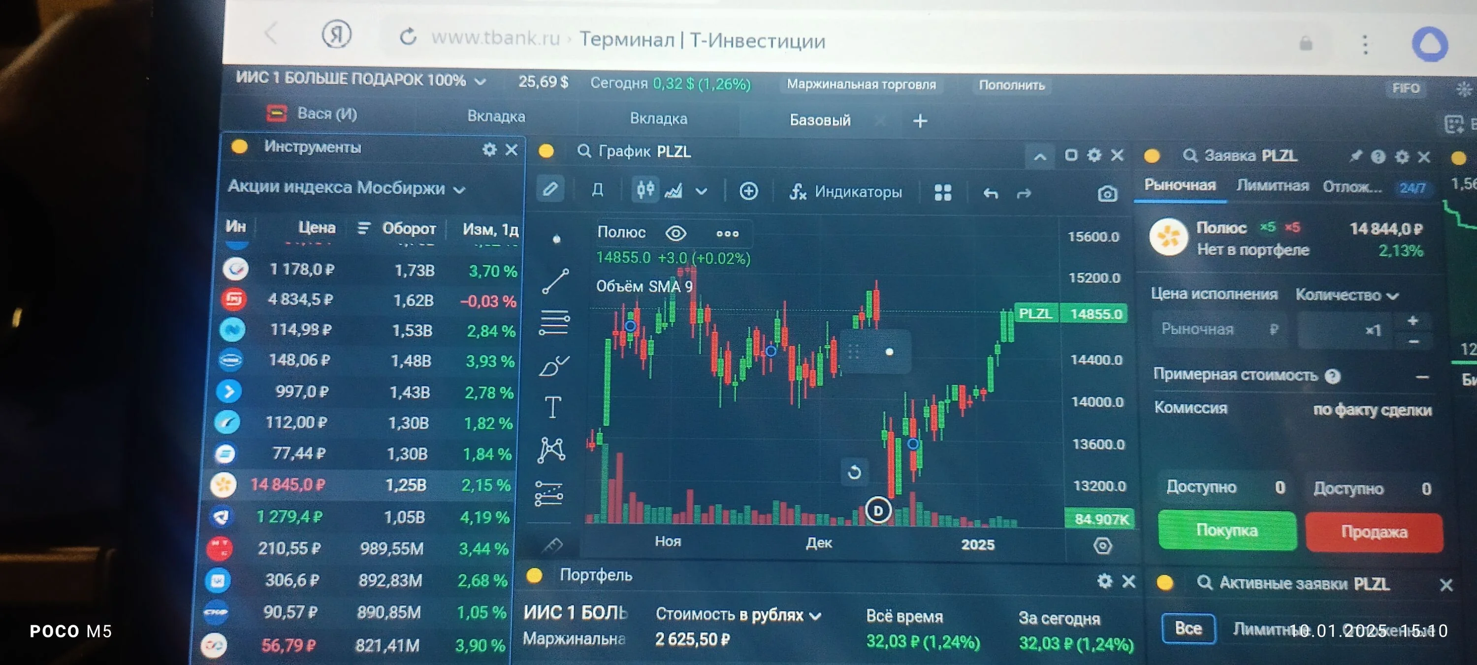
Task: Open the Индикаторы menu
Action: coord(845,191)
